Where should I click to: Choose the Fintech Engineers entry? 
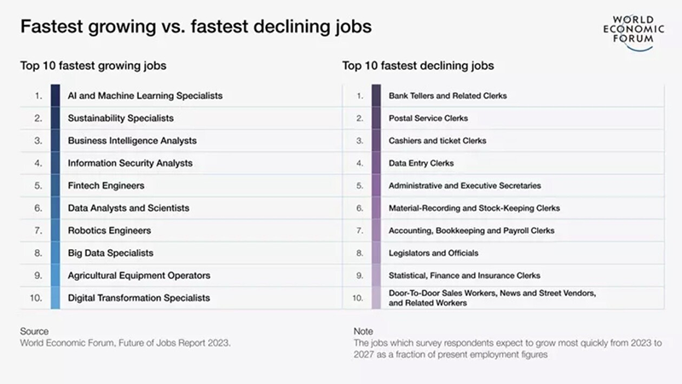pyautogui.click(x=106, y=185)
